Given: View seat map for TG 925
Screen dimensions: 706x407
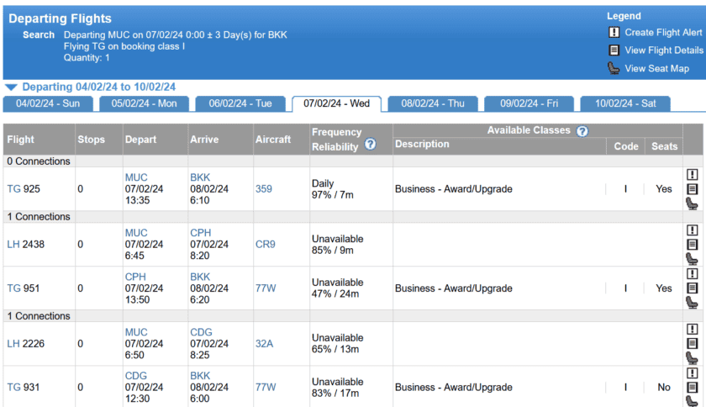Looking at the screenshot, I should [x=693, y=203].
